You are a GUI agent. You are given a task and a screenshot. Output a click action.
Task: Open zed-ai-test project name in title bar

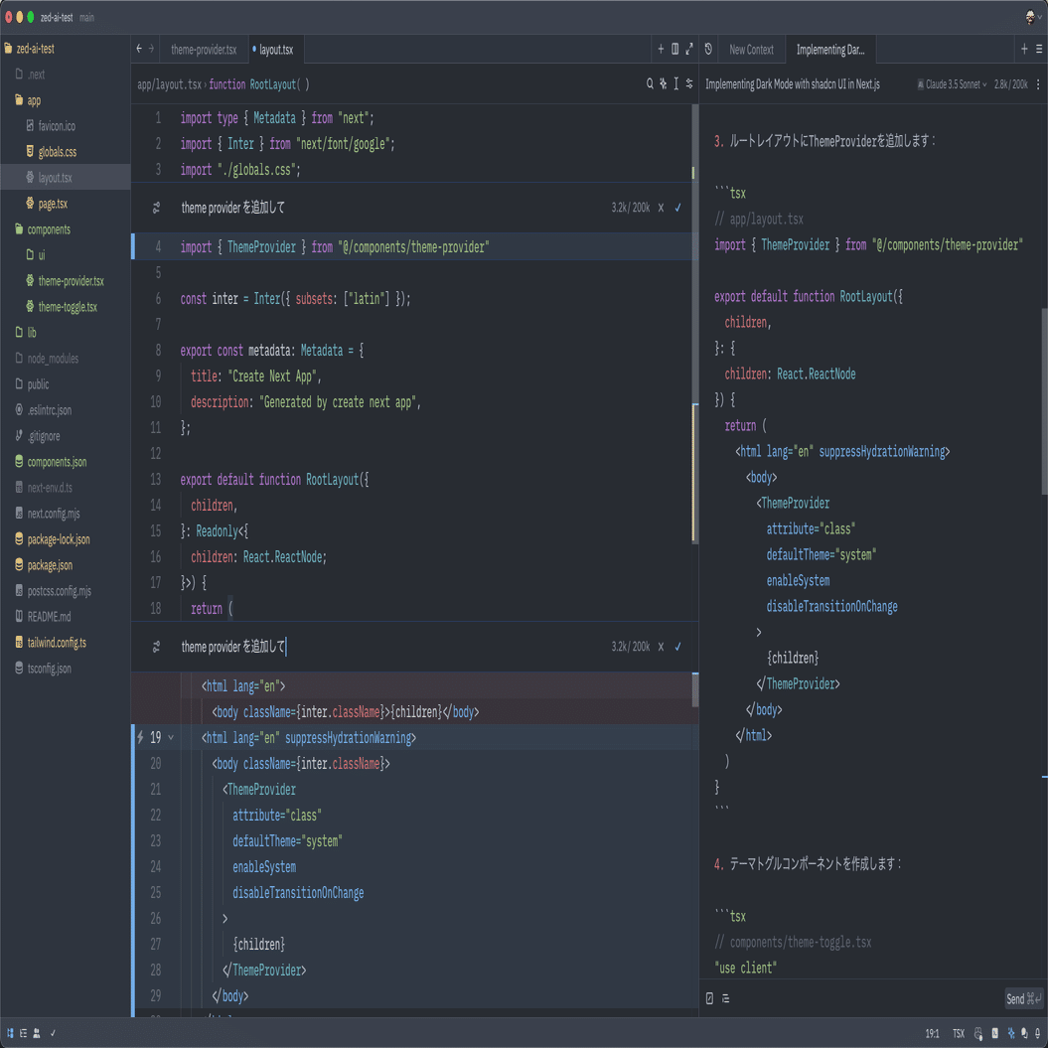(57, 17)
